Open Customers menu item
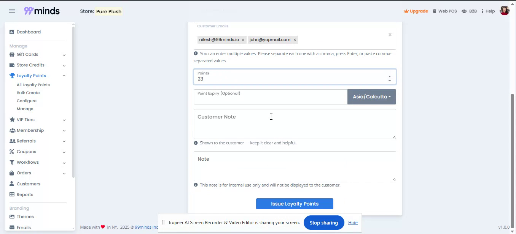 point(29,184)
